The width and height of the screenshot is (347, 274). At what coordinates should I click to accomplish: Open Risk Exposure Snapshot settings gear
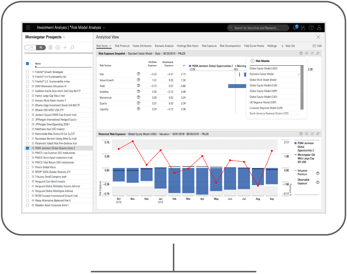coord(306,53)
